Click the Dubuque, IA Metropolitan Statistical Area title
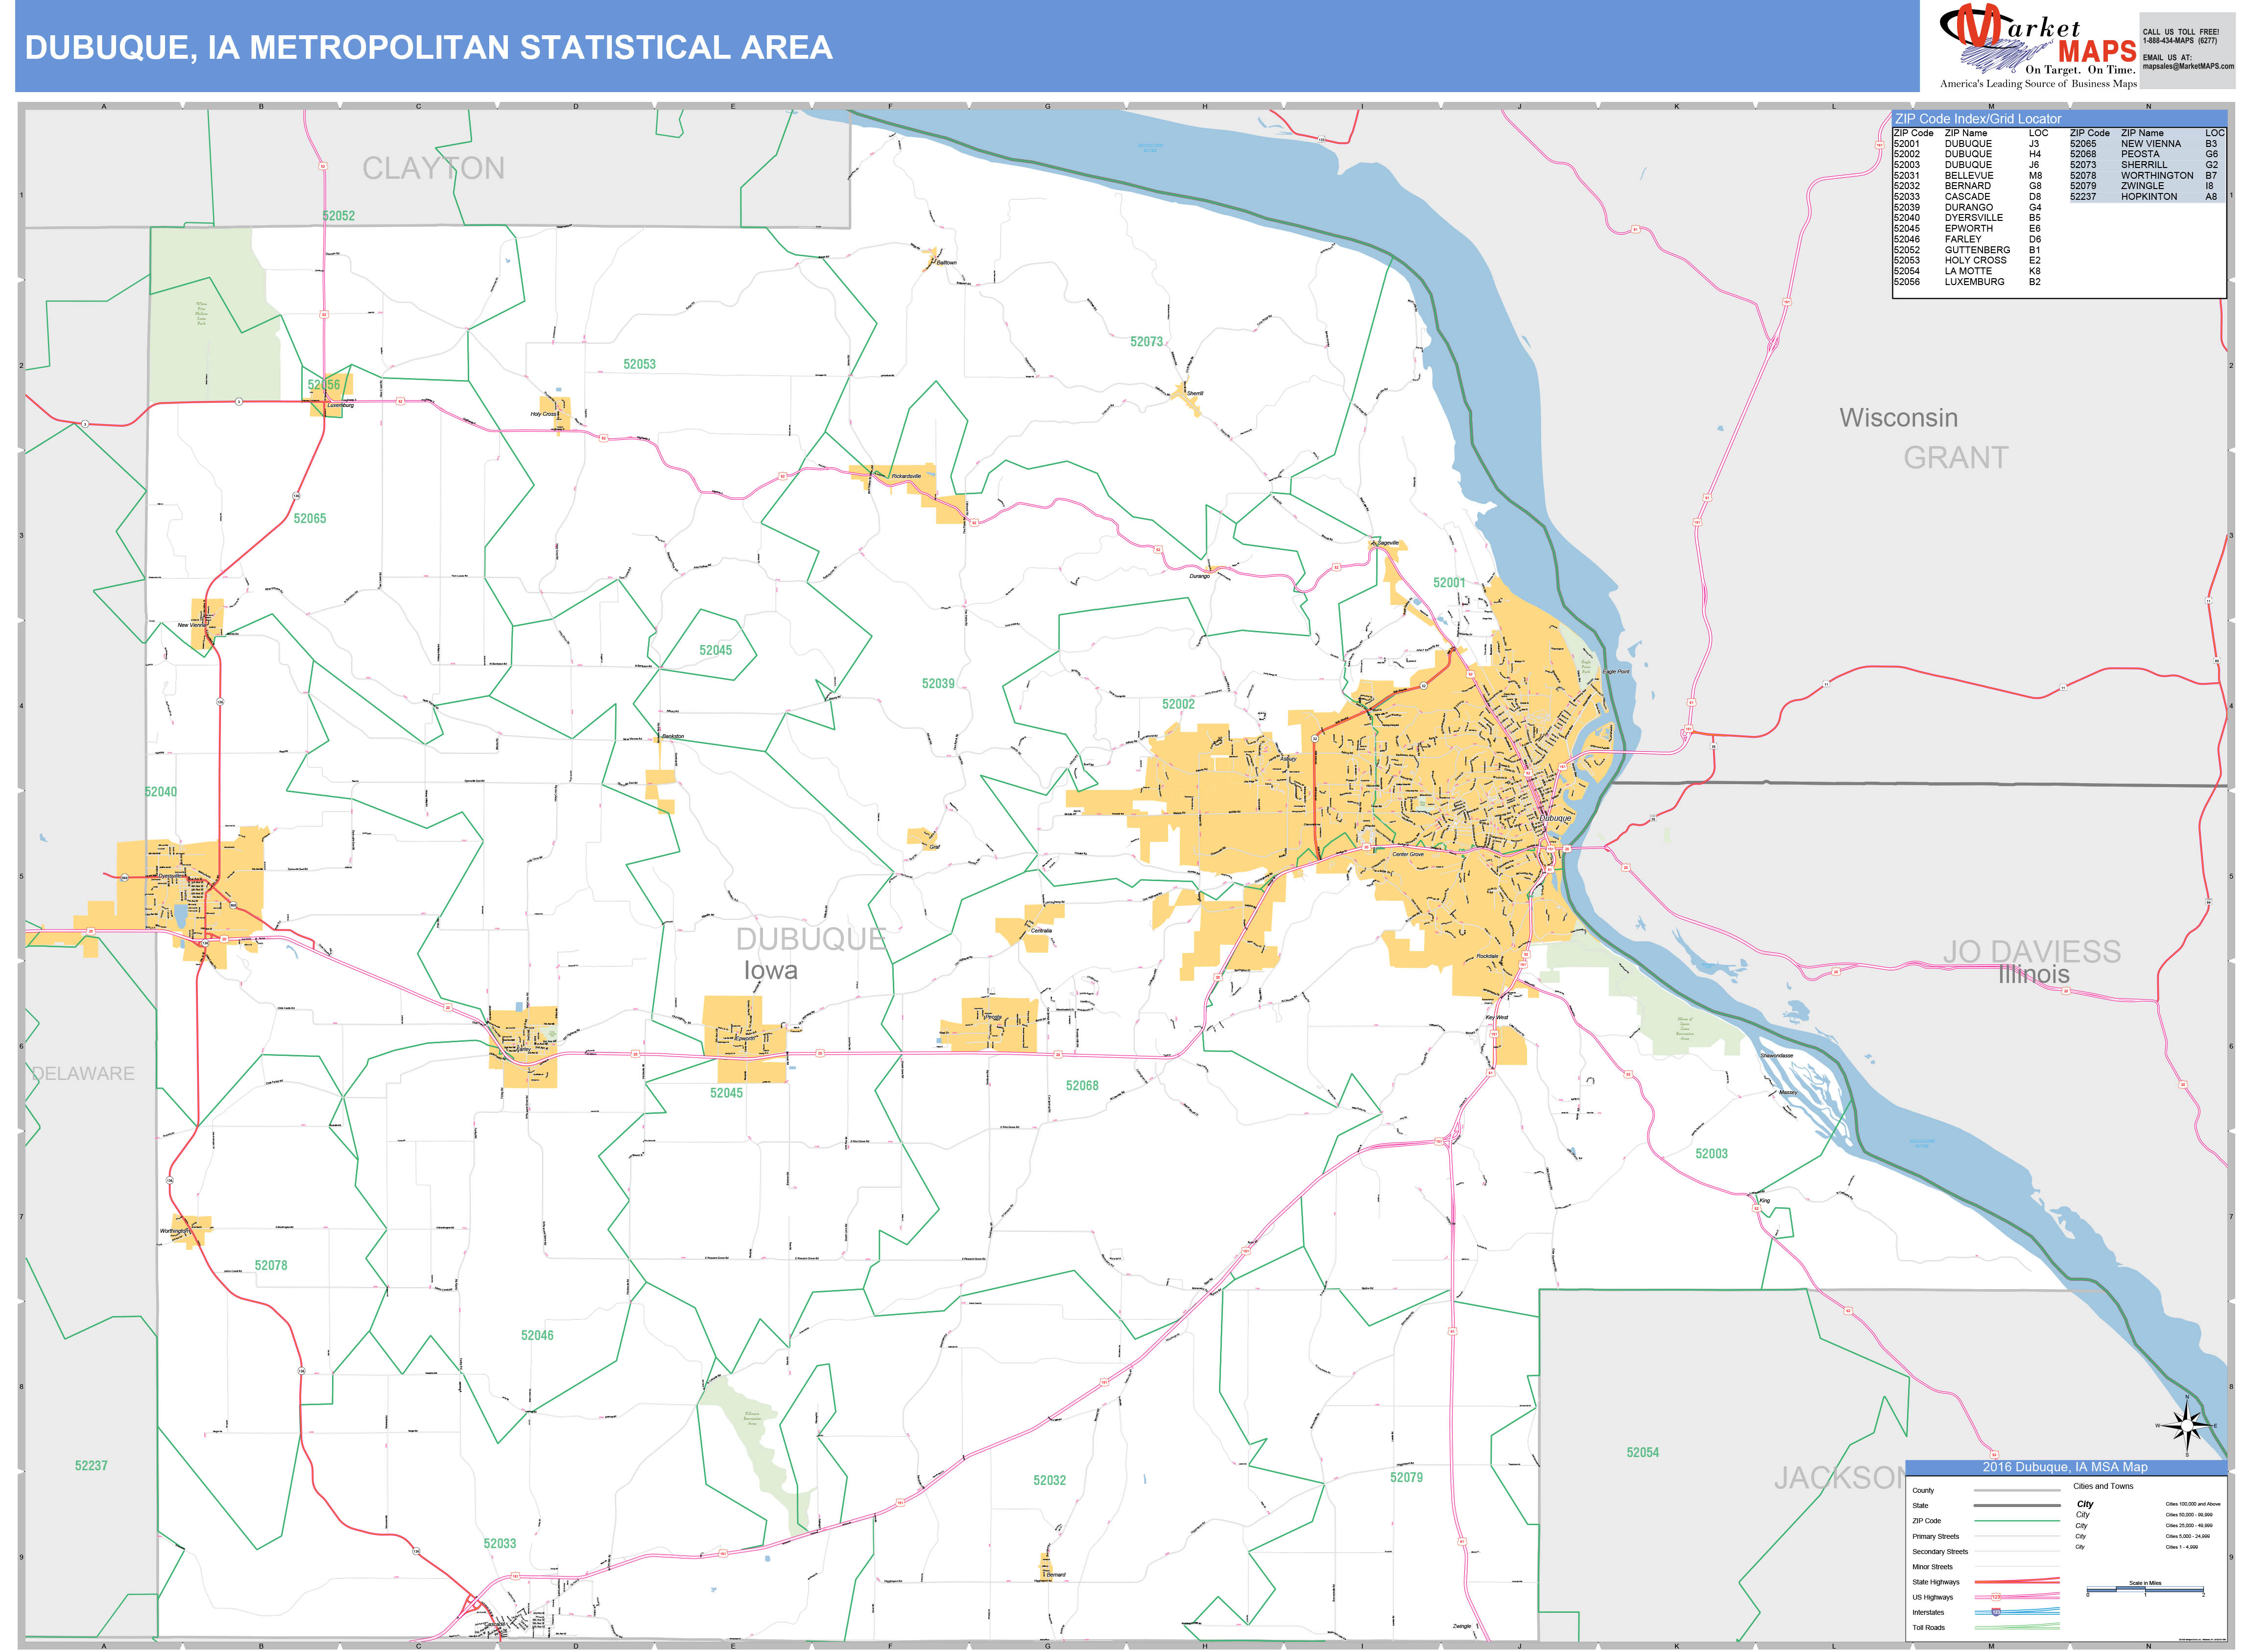2246x1652 pixels. point(428,48)
